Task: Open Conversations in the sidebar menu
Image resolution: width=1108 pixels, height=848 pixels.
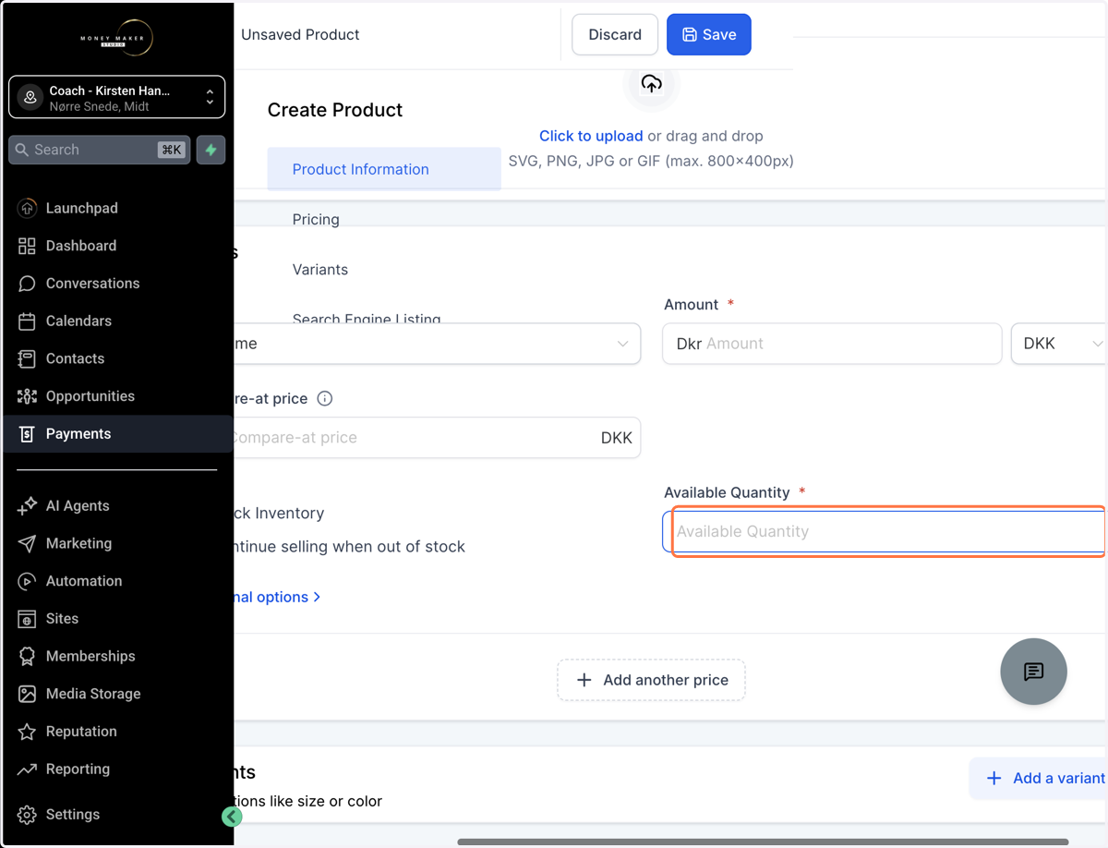Action: tap(92, 284)
